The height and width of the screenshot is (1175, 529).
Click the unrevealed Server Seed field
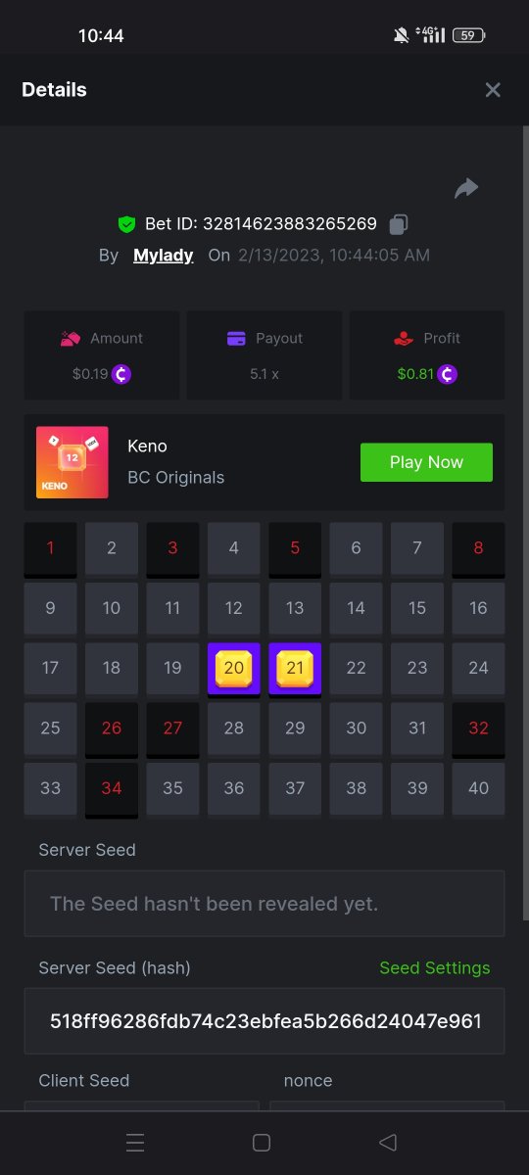[264, 903]
